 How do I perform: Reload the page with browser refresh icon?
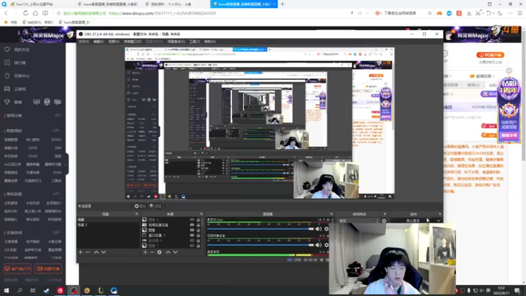coord(26,13)
